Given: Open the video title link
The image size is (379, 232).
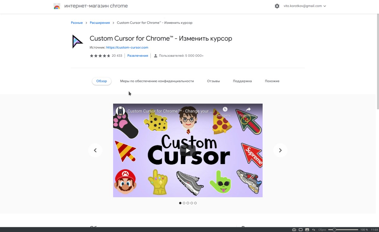Looking at the screenshot, I should pyautogui.click(x=170, y=111).
